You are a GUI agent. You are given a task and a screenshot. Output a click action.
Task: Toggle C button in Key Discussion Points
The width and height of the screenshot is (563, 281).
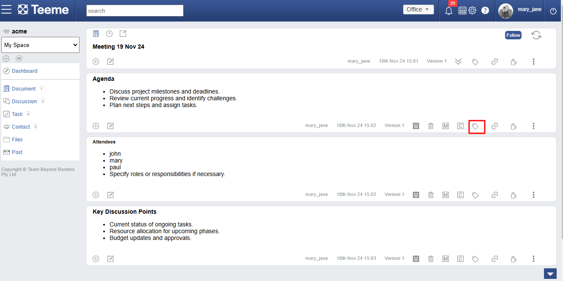(460, 259)
